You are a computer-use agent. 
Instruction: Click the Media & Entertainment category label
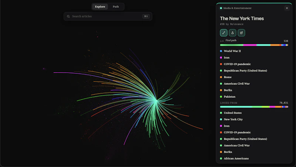click(237, 8)
